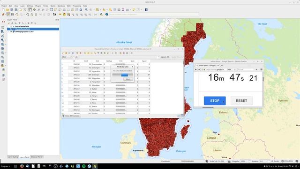Viewport: 300px width, 169px height.
Task: Click the Update Selected button
Action: click(177, 57)
